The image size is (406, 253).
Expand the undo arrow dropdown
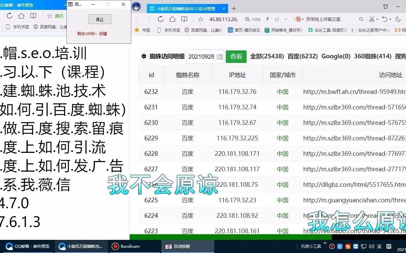(390, 19)
